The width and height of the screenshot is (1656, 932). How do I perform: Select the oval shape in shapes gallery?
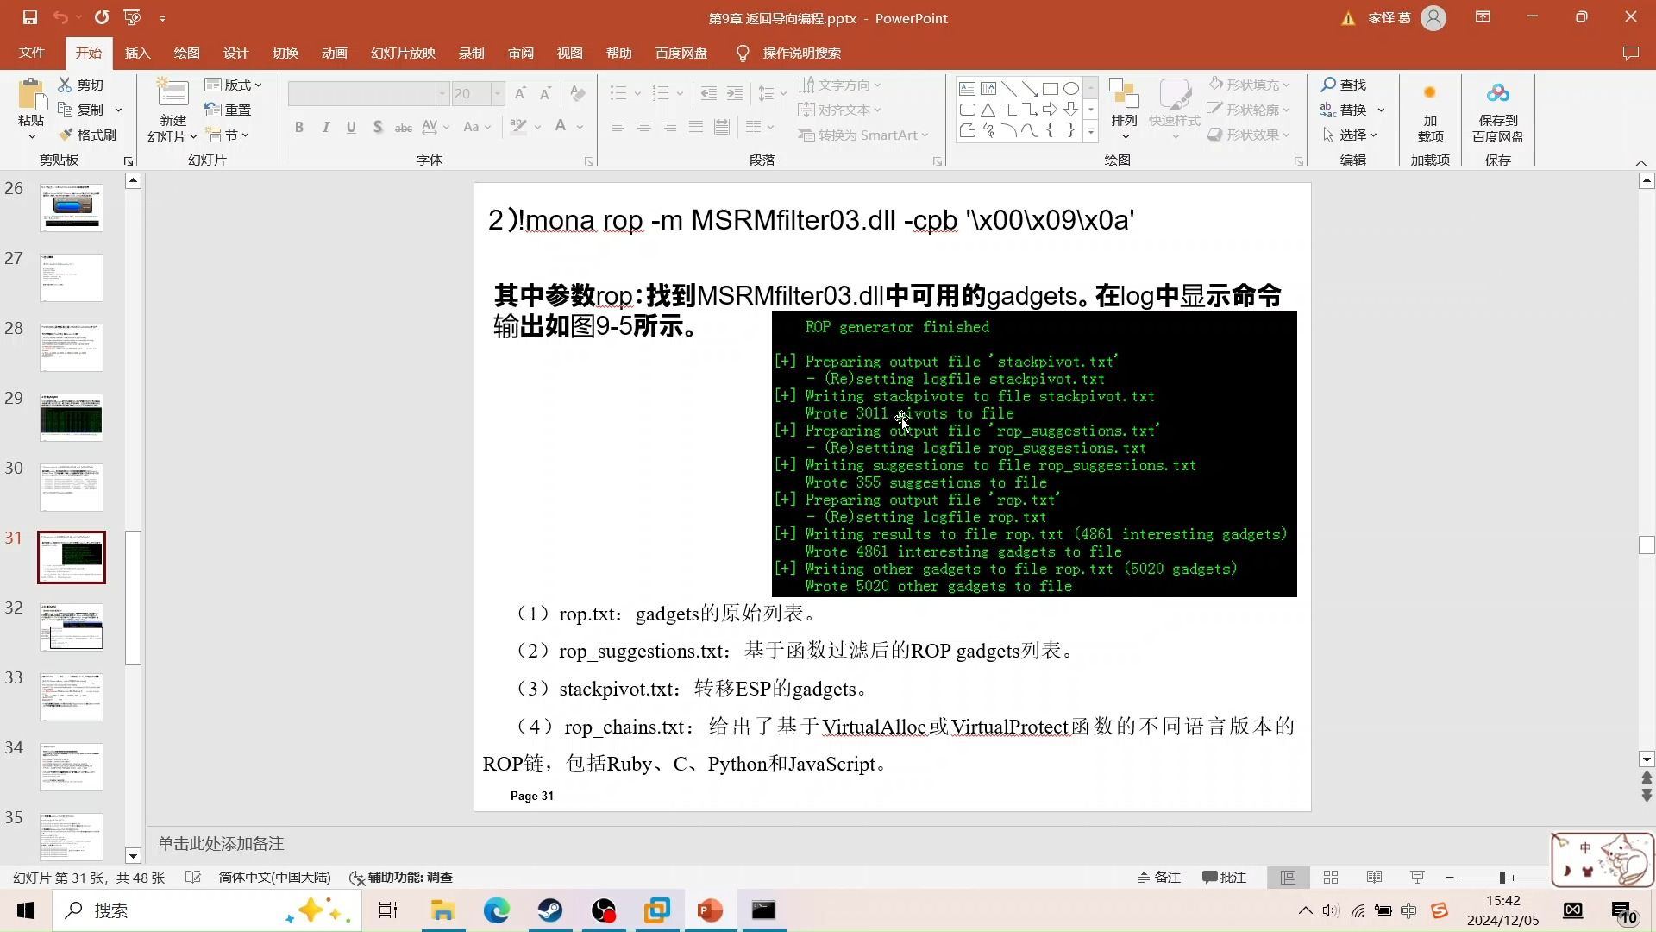coord(1070,88)
